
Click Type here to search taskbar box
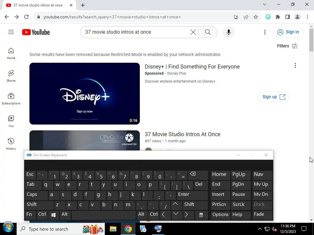pos(60,229)
